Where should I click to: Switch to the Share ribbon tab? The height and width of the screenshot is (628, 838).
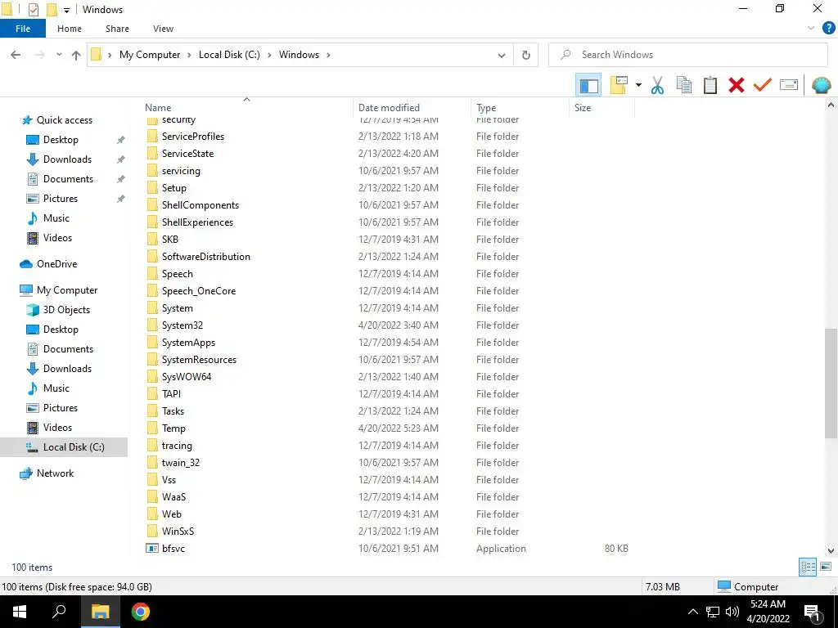(x=117, y=29)
